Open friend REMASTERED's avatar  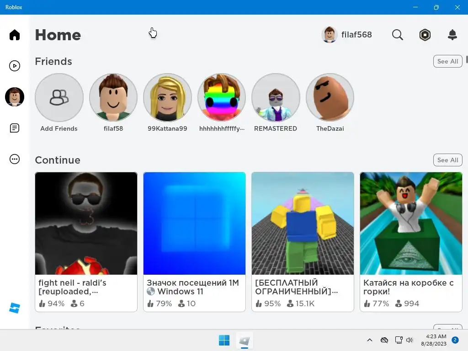pyautogui.click(x=276, y=98)
